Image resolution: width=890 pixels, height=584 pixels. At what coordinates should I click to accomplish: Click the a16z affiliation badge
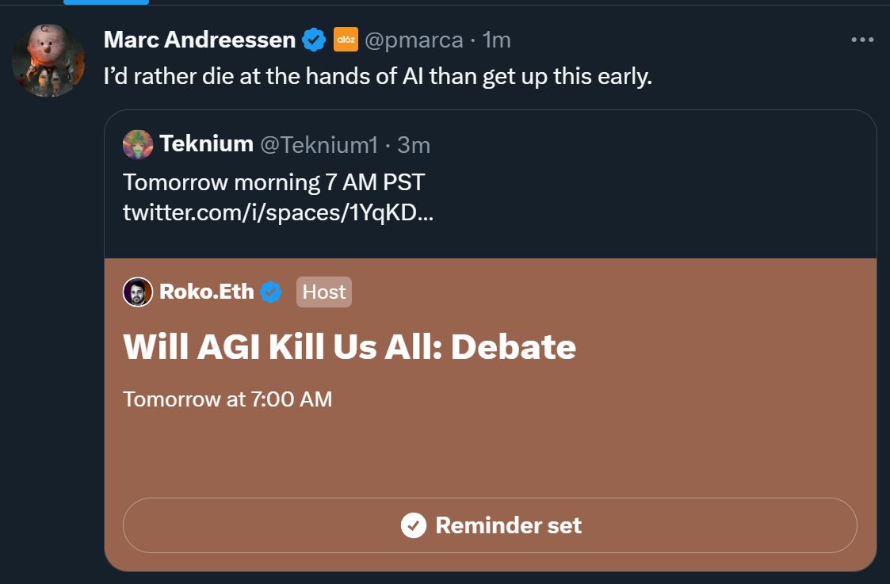pyautogui.click(x=346, y=40)
